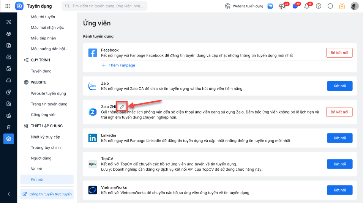Select the Kết nối menu item
The height and width of the screenshot is (203, 363).
point(47,179)
